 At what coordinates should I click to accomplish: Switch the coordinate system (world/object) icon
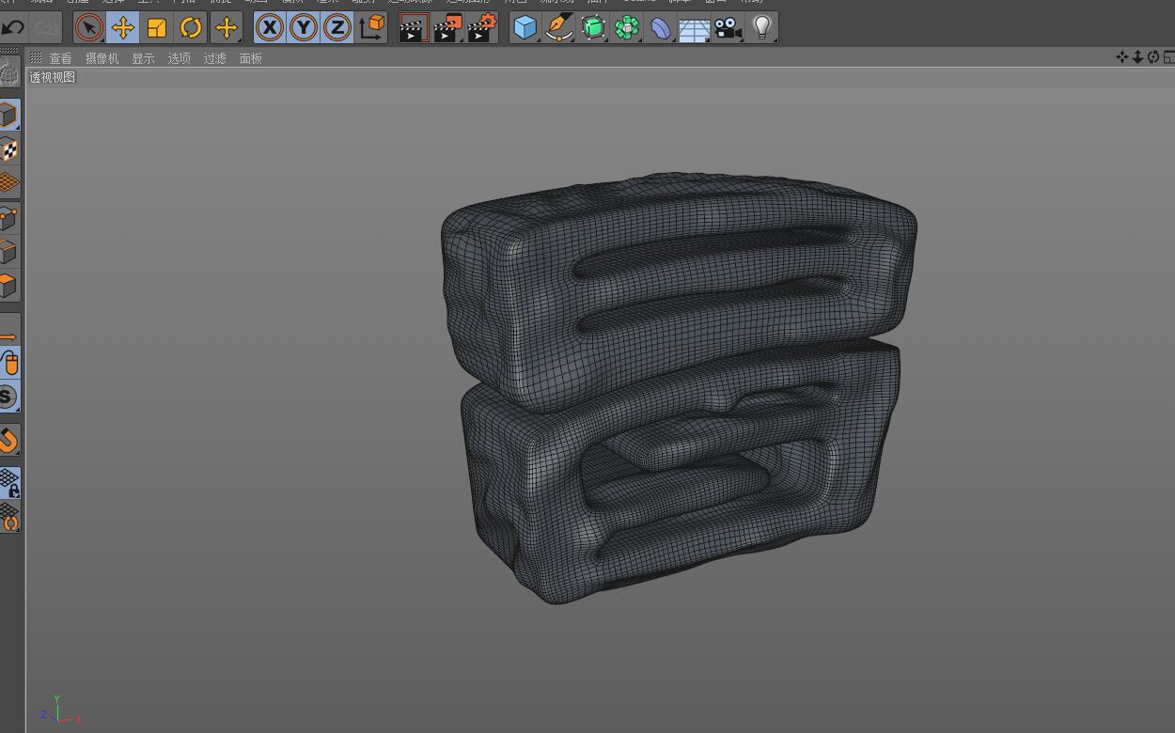click(372, 27)
